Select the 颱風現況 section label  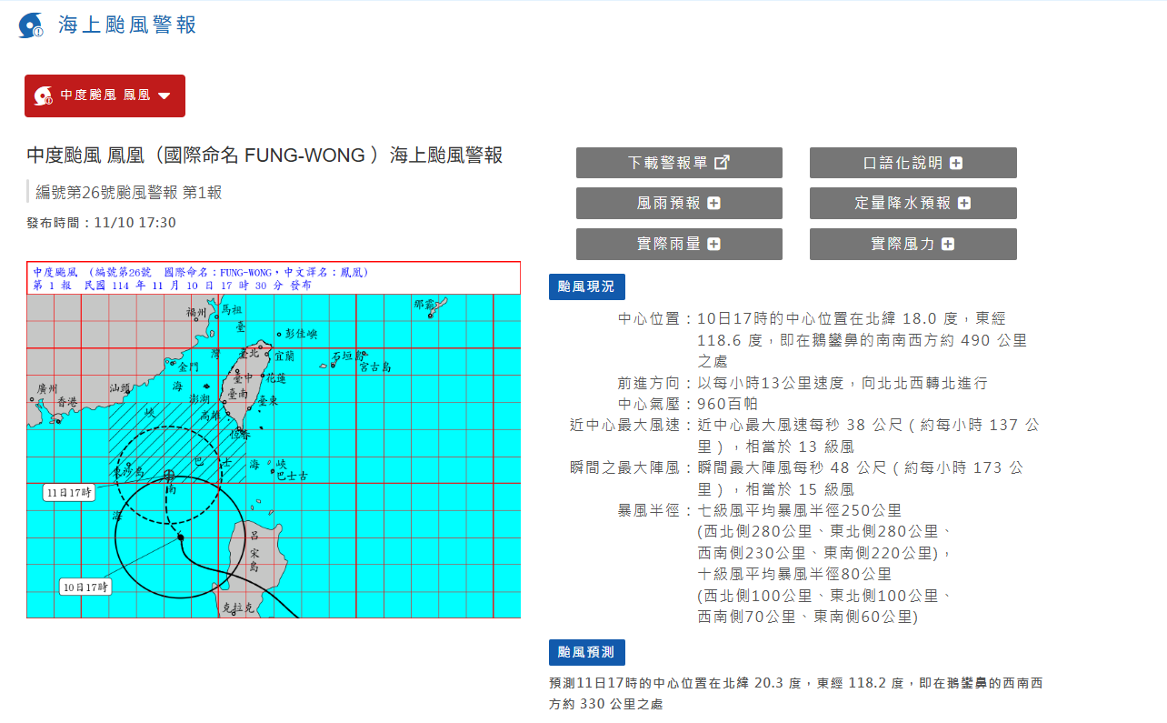pos(586,286)
